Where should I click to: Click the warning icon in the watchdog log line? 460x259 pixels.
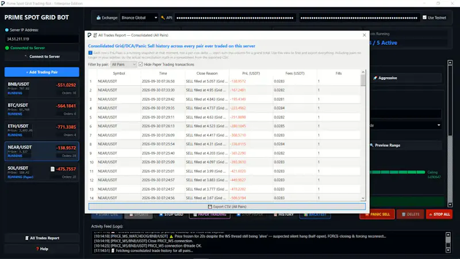pos(171,236)
